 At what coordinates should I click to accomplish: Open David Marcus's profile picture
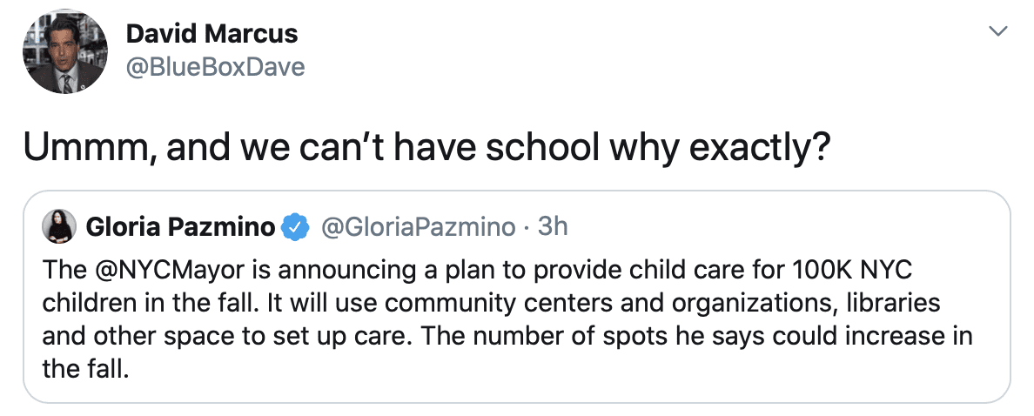coord(65,51)
